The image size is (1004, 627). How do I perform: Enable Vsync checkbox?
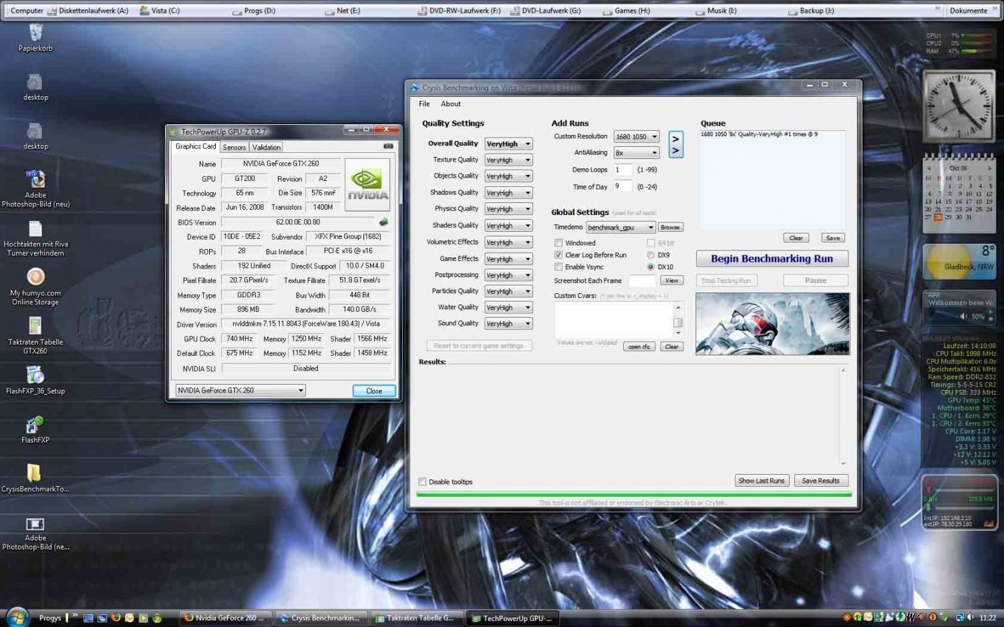point(558,267)
